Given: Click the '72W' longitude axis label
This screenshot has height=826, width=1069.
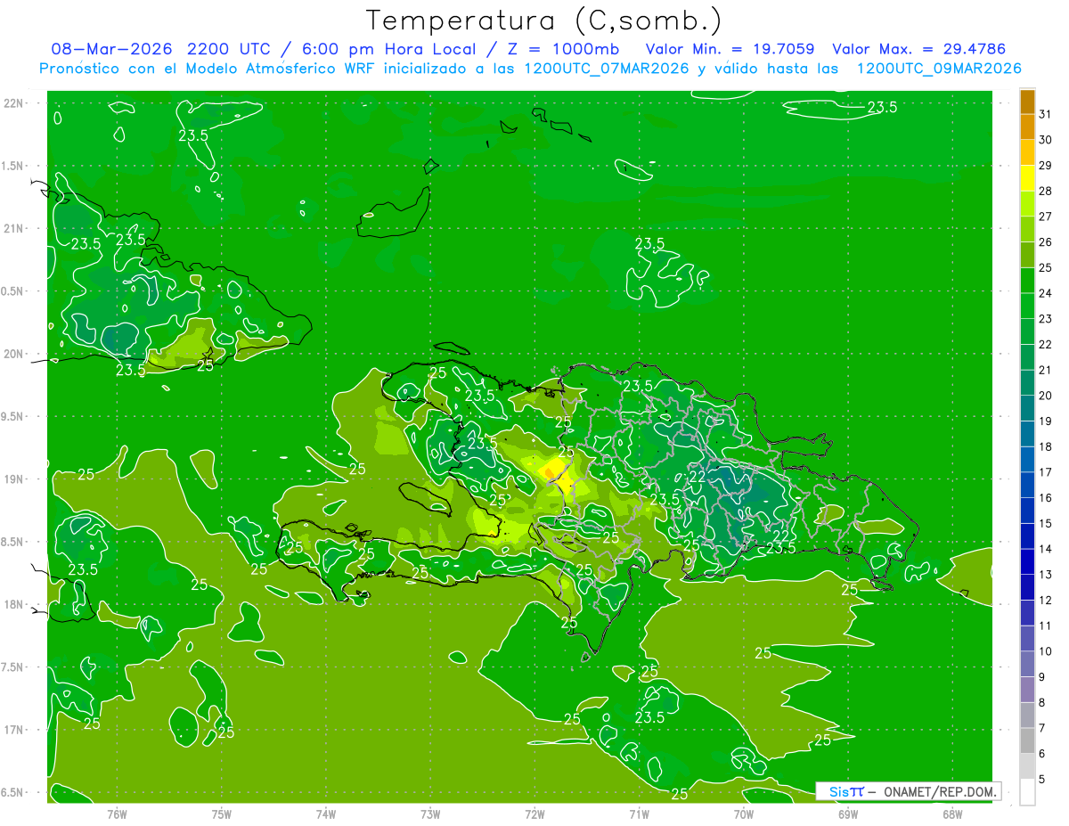Looking at the screenshot, I should pos(534,814).
